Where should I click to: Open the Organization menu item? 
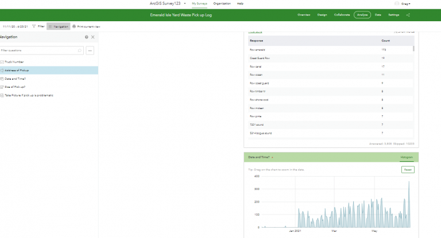click(x=222, y=3)
